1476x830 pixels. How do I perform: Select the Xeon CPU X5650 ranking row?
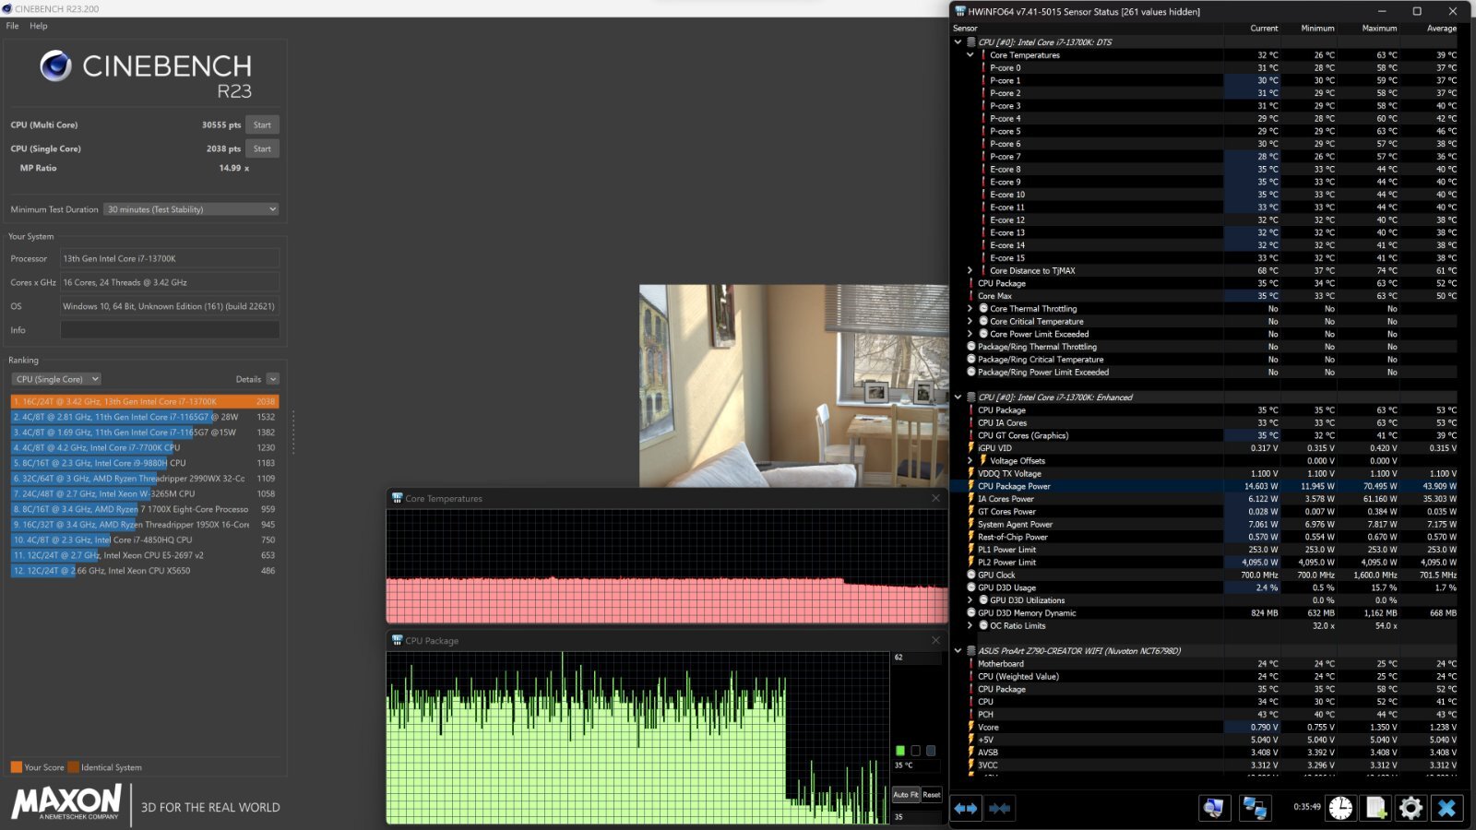[x=144, y=571]
